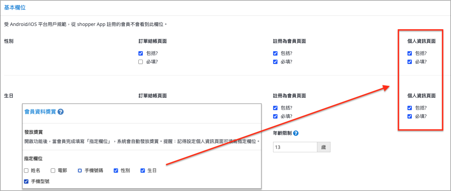Uncheck 手機型號 in the 指定欄位 list

(x=26, y=181)
